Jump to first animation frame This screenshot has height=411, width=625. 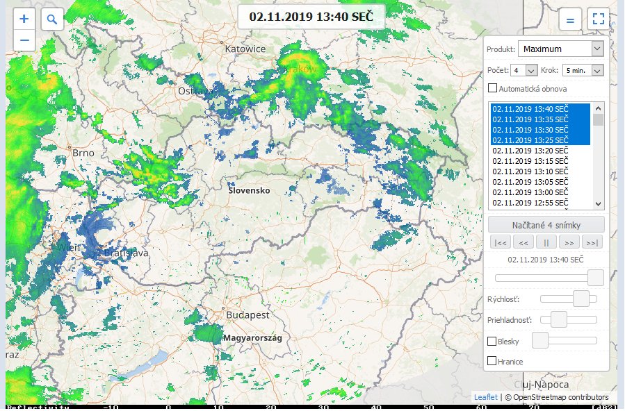pyautogui.click(x=500, y=242)
